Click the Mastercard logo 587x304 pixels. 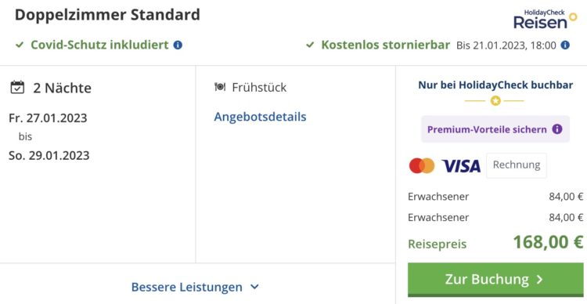point(422,165)
